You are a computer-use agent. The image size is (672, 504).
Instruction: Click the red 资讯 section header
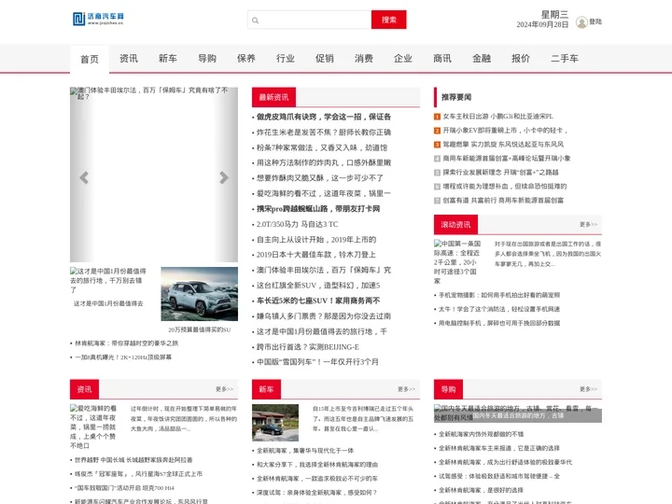tap(84, 389)
